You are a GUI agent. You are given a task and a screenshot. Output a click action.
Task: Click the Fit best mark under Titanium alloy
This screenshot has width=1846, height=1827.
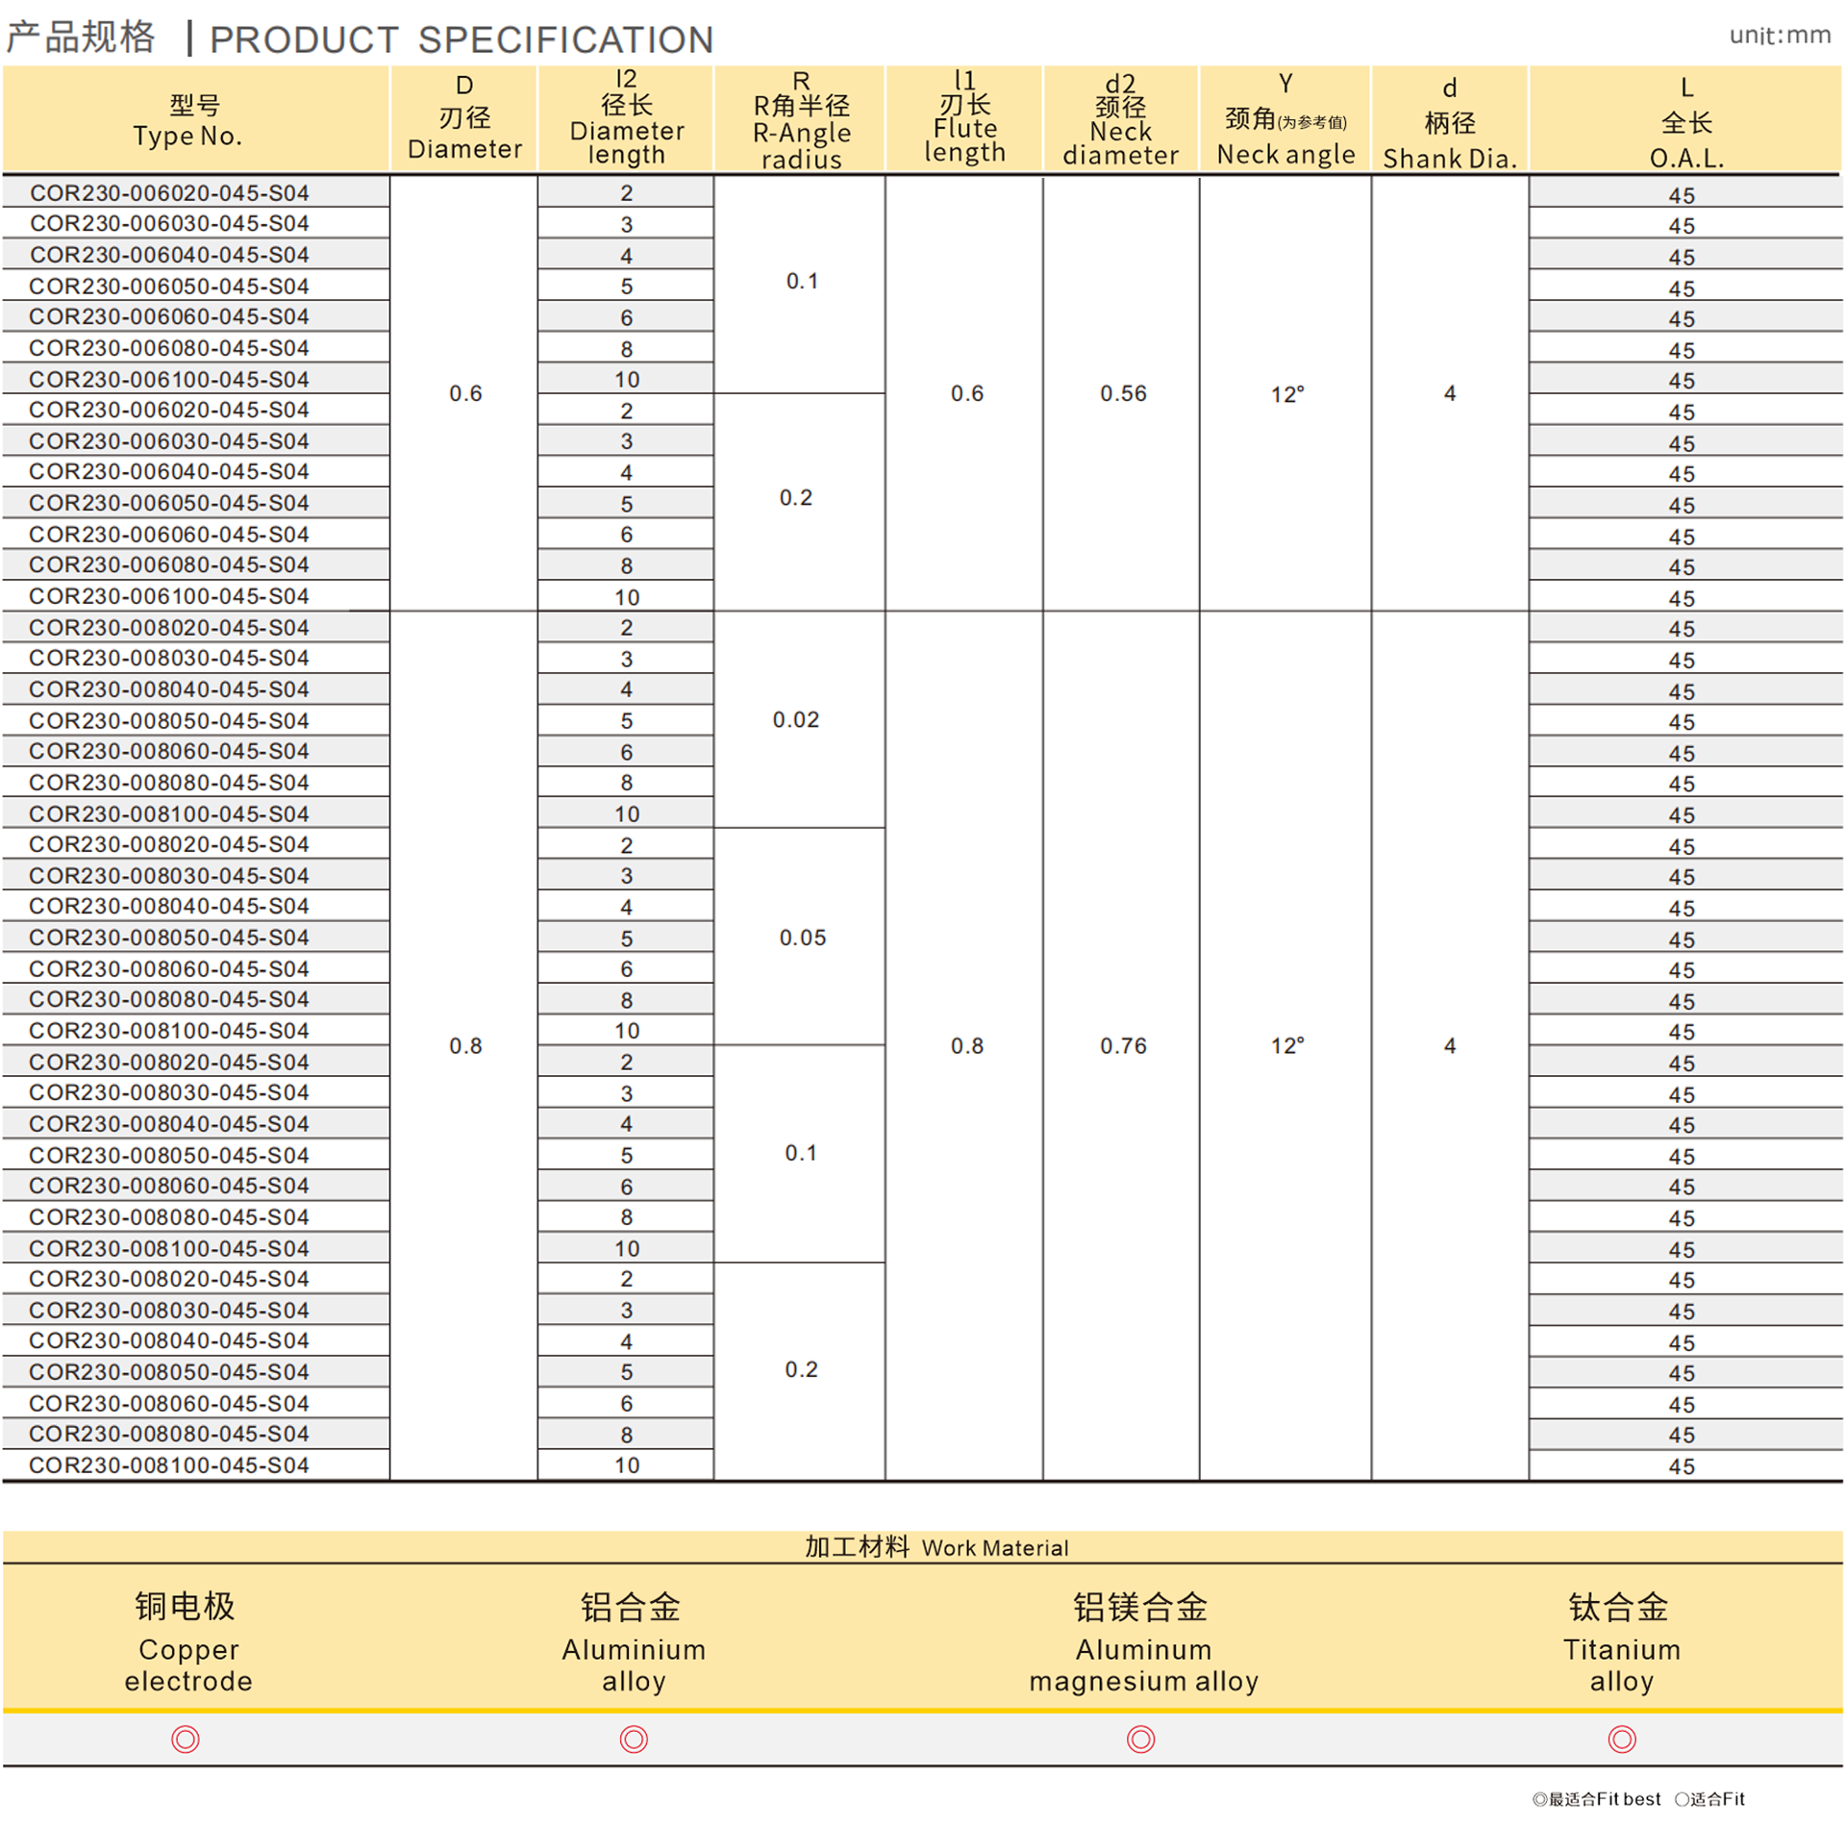click(1622, 1739)
